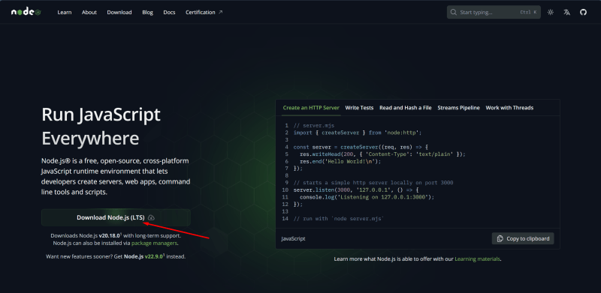Open the Learning materials link
601x293 pixels.
point(477,259)
